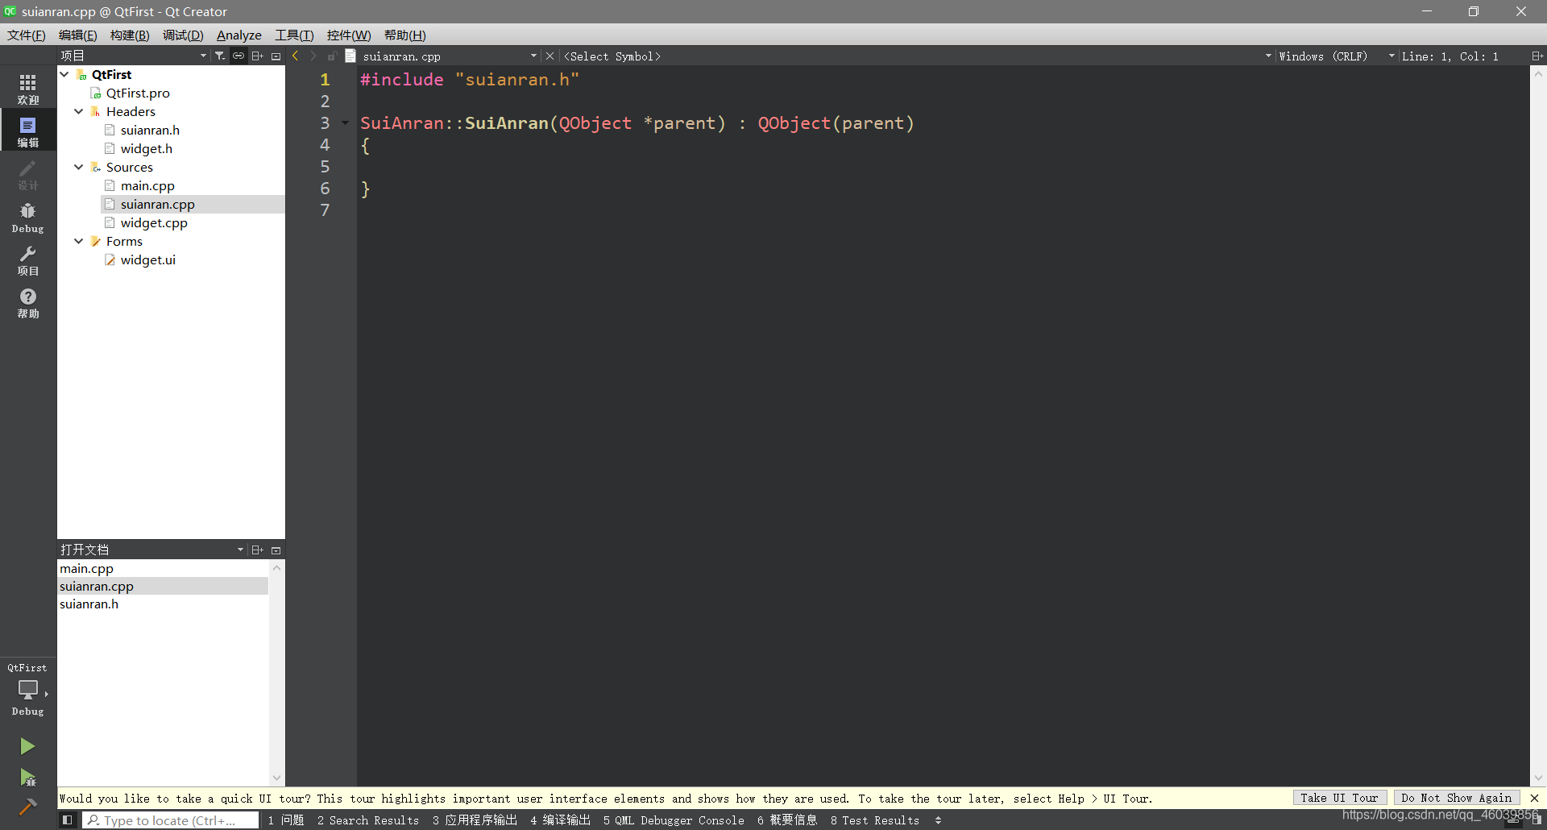Start debugging with the run-debug button
This screenshot has height=830, width=1547.
tap(27, 777)
